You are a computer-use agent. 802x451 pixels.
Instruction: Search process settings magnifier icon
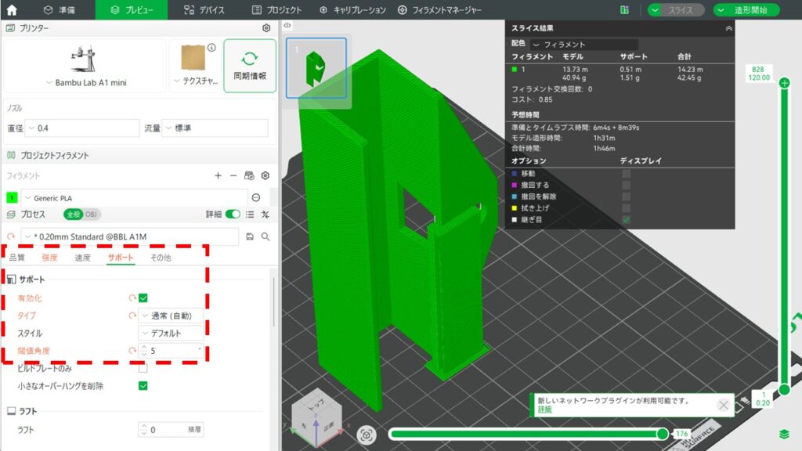265,236
